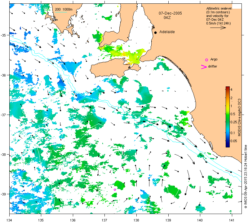Click colorbar tick label '1'
Image resolution: width=248 pixels, height=223 pixels.
point(232,106)
